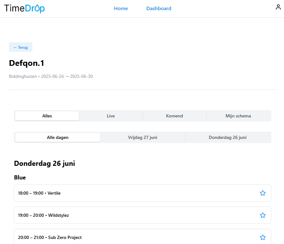284x244 pixels.
Task: Star the Sub Zero Project performance
Action: 262,237
